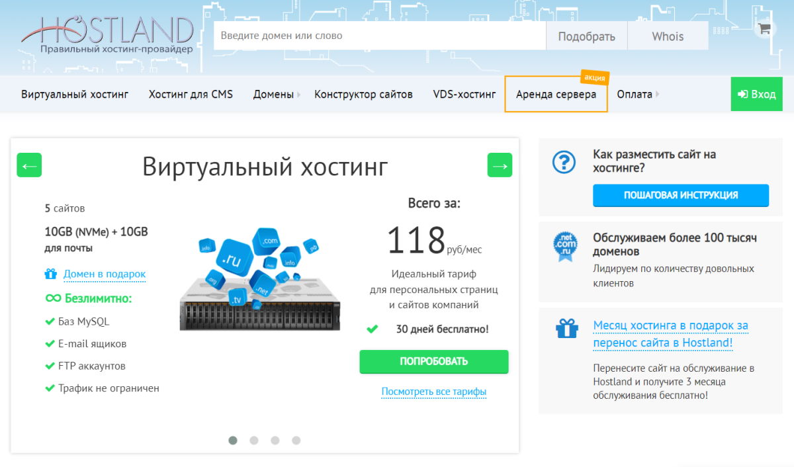Image resolution: width=794 pixels, height=467 pixels.
Task: Click the ПОШАГОВАЯ ИНСТРУКЦИЯ button
Action: (680, 195)
